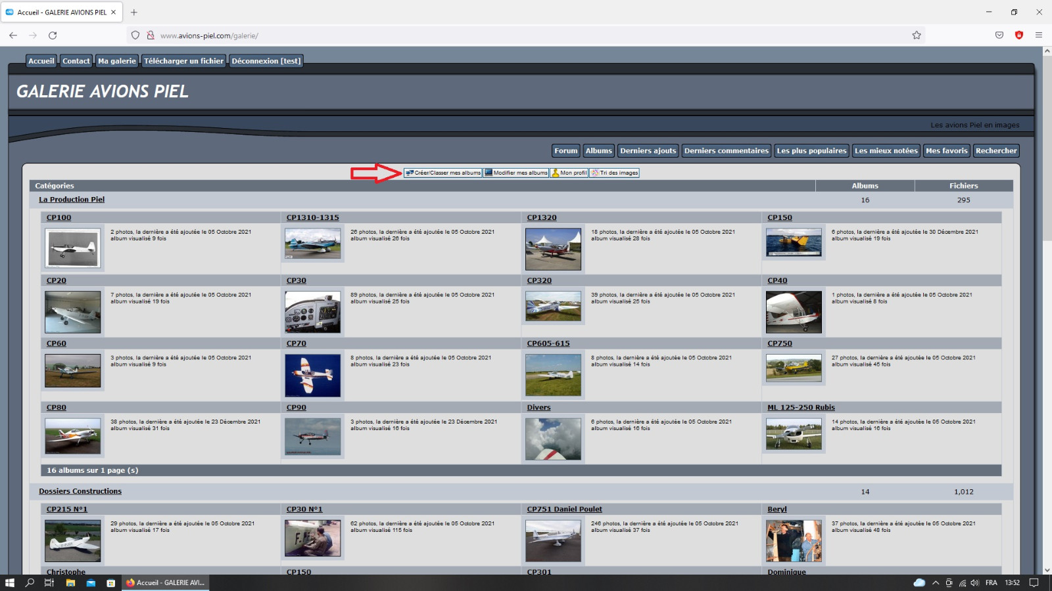Click the Firefox taskbar window button
The image size is (1052, 591).
165,582
